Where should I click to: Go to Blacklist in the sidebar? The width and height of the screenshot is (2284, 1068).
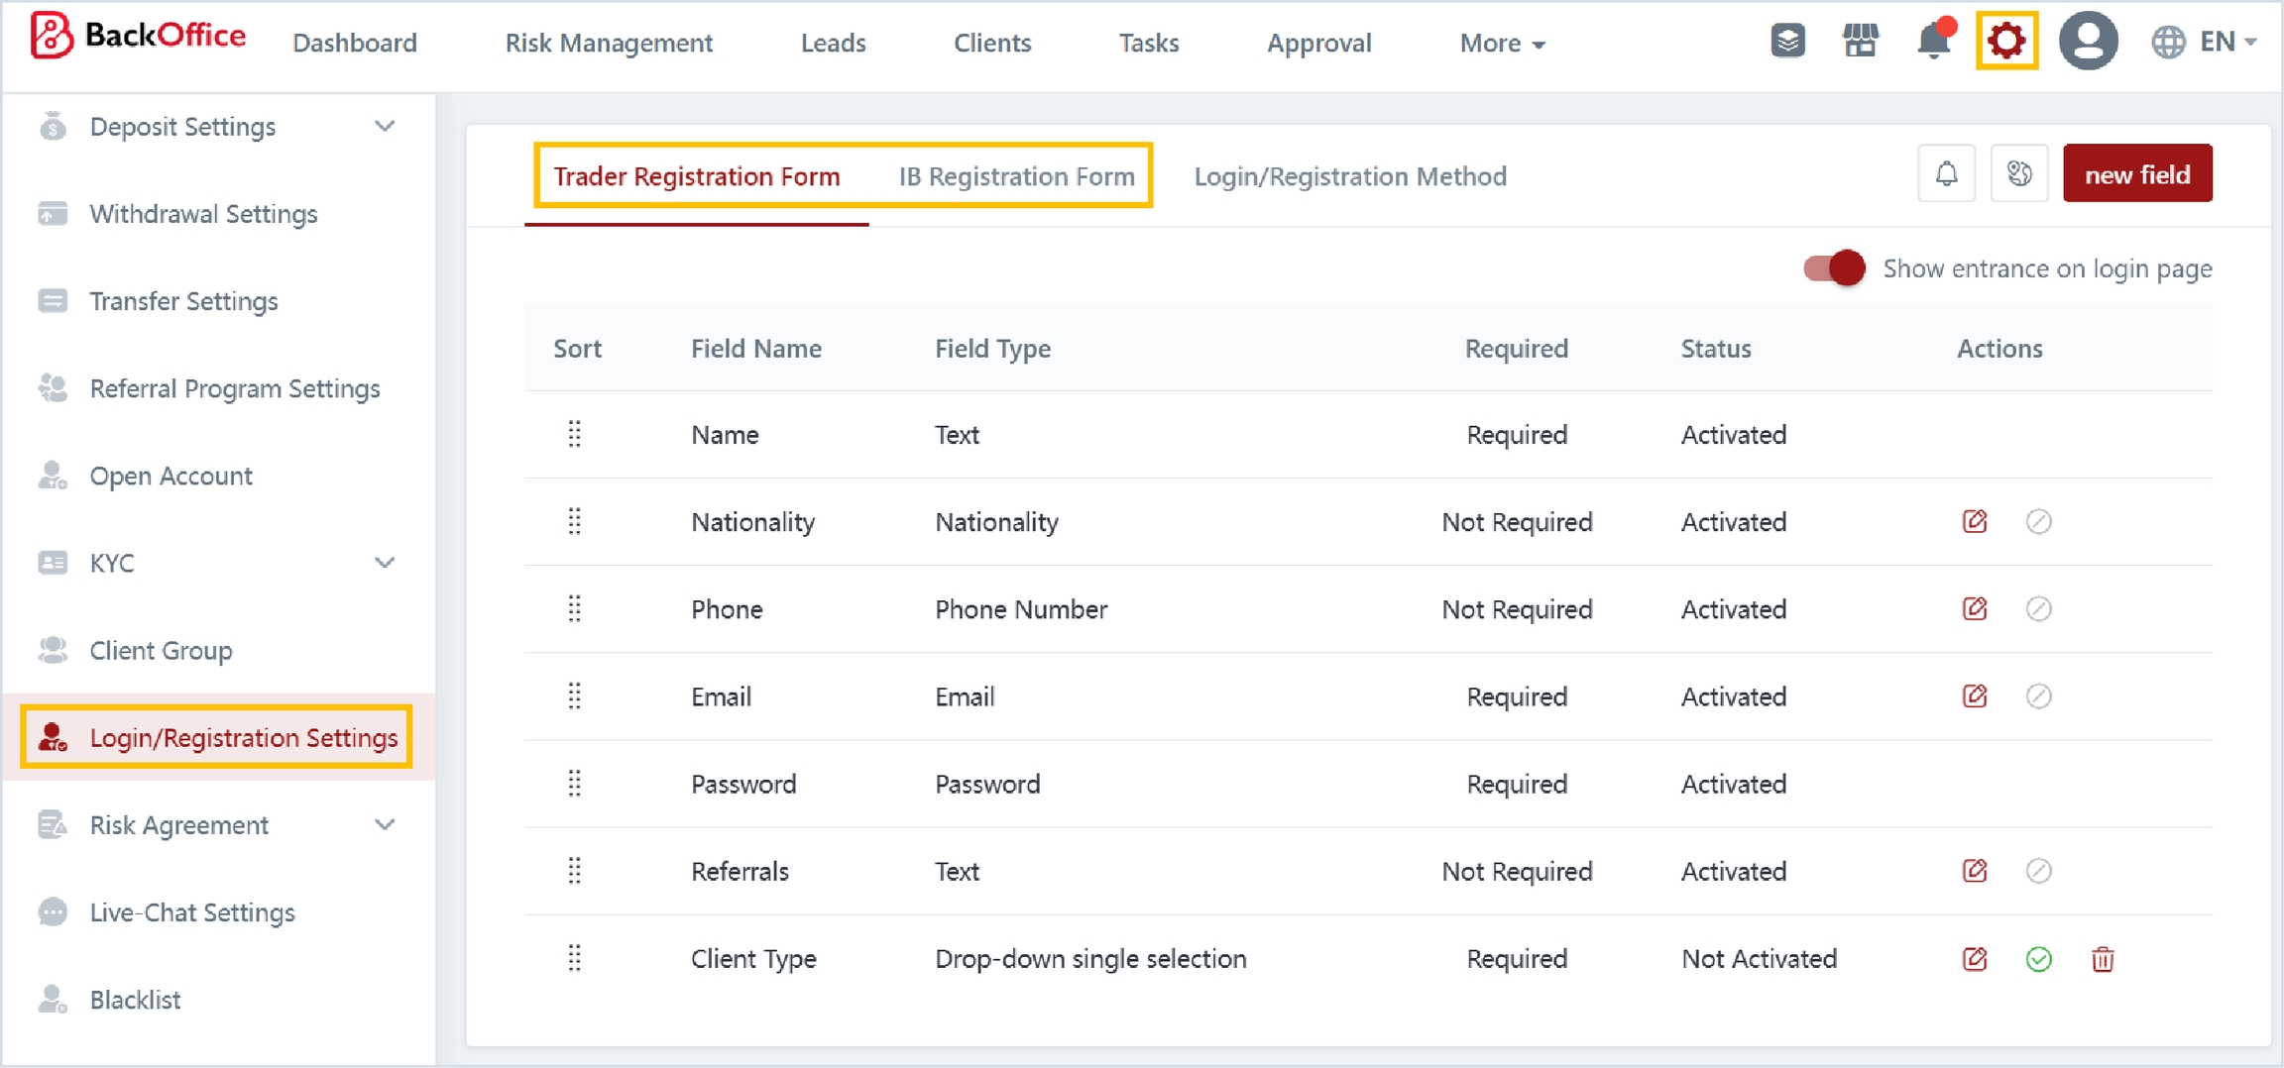pos(135,1000)
